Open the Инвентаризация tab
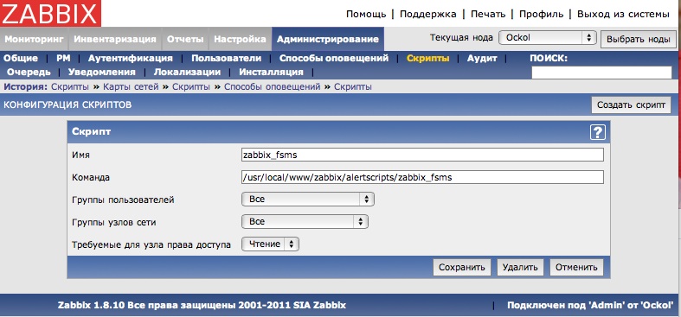The image size is (681, 317). point(115,39)
